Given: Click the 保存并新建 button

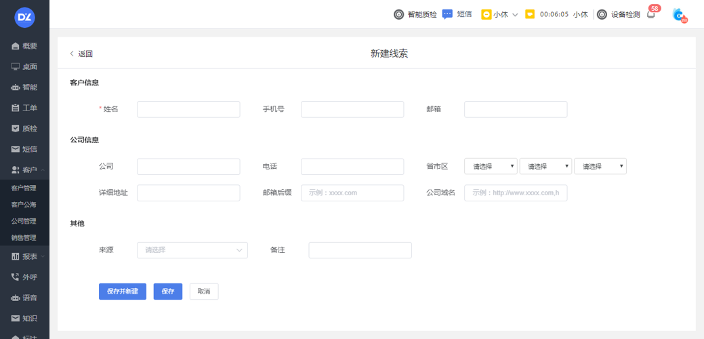Looking at the screenshot, I should (123, 292).
